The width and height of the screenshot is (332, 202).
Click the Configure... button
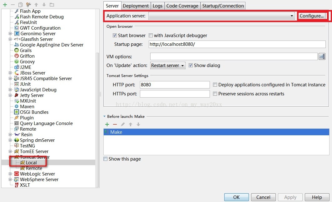312,16
